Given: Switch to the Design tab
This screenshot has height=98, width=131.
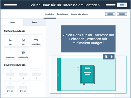Looking at the screenshot, I should tap(34, 22).
